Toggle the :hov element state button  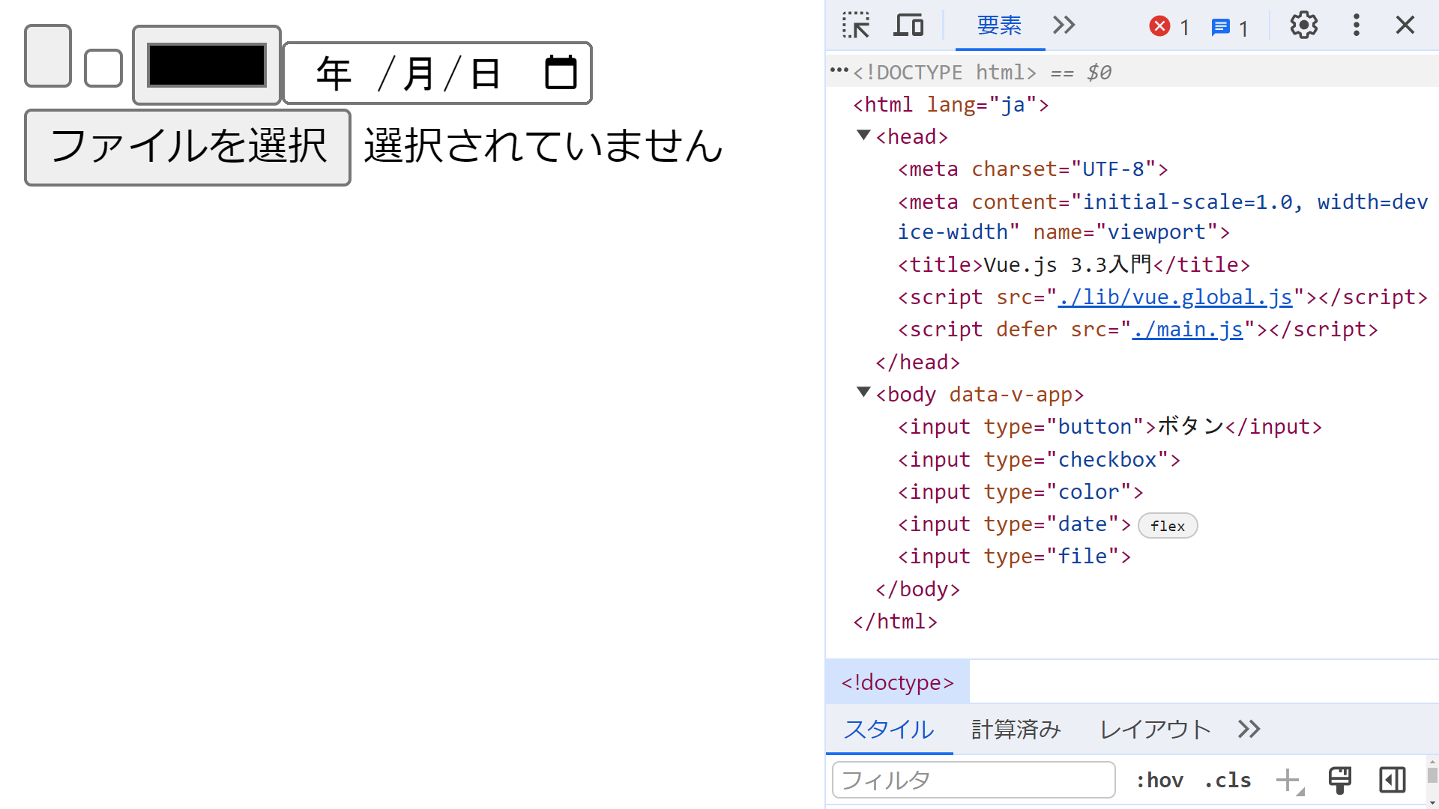point(1159,781)
